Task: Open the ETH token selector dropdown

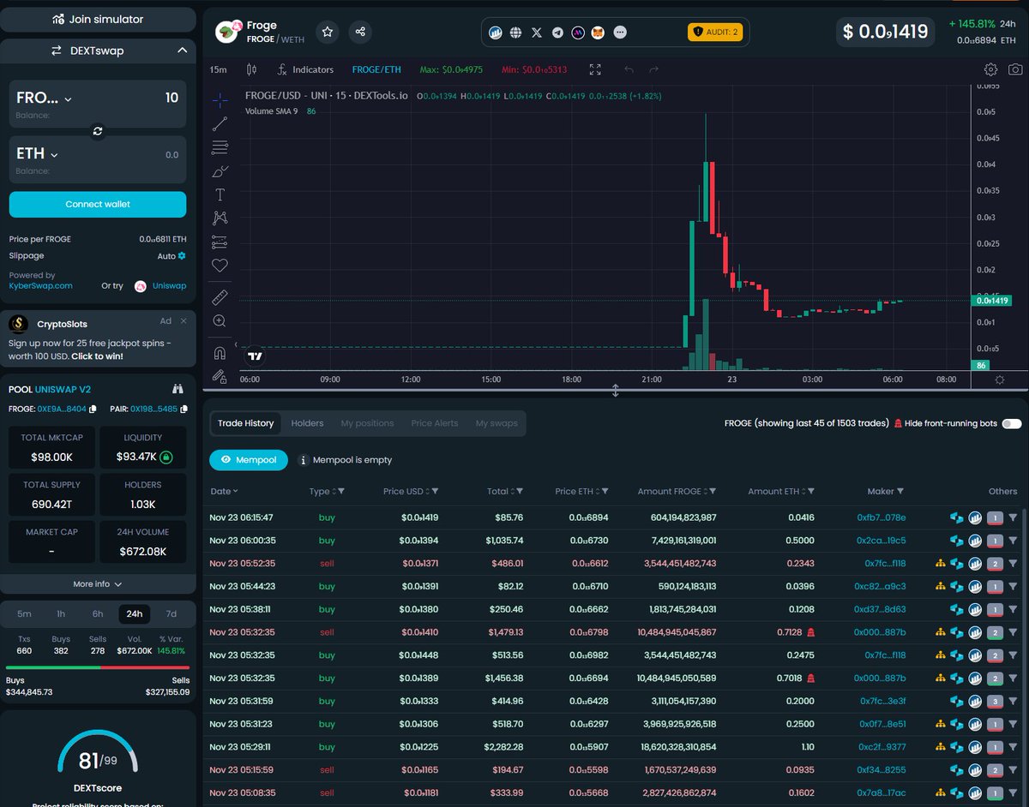Action: 37,154
